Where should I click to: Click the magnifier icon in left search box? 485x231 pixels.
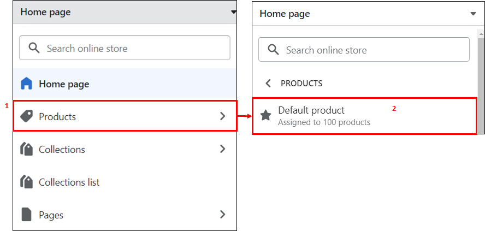pos(34,48)
